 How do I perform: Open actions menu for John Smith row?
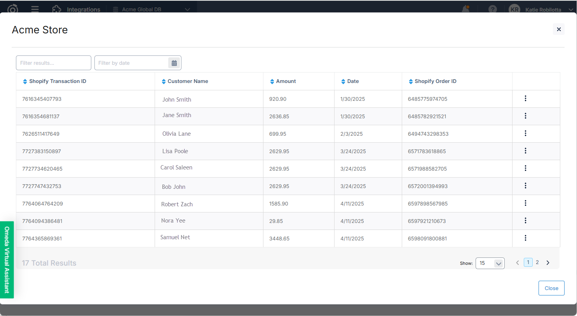point(525,98)
